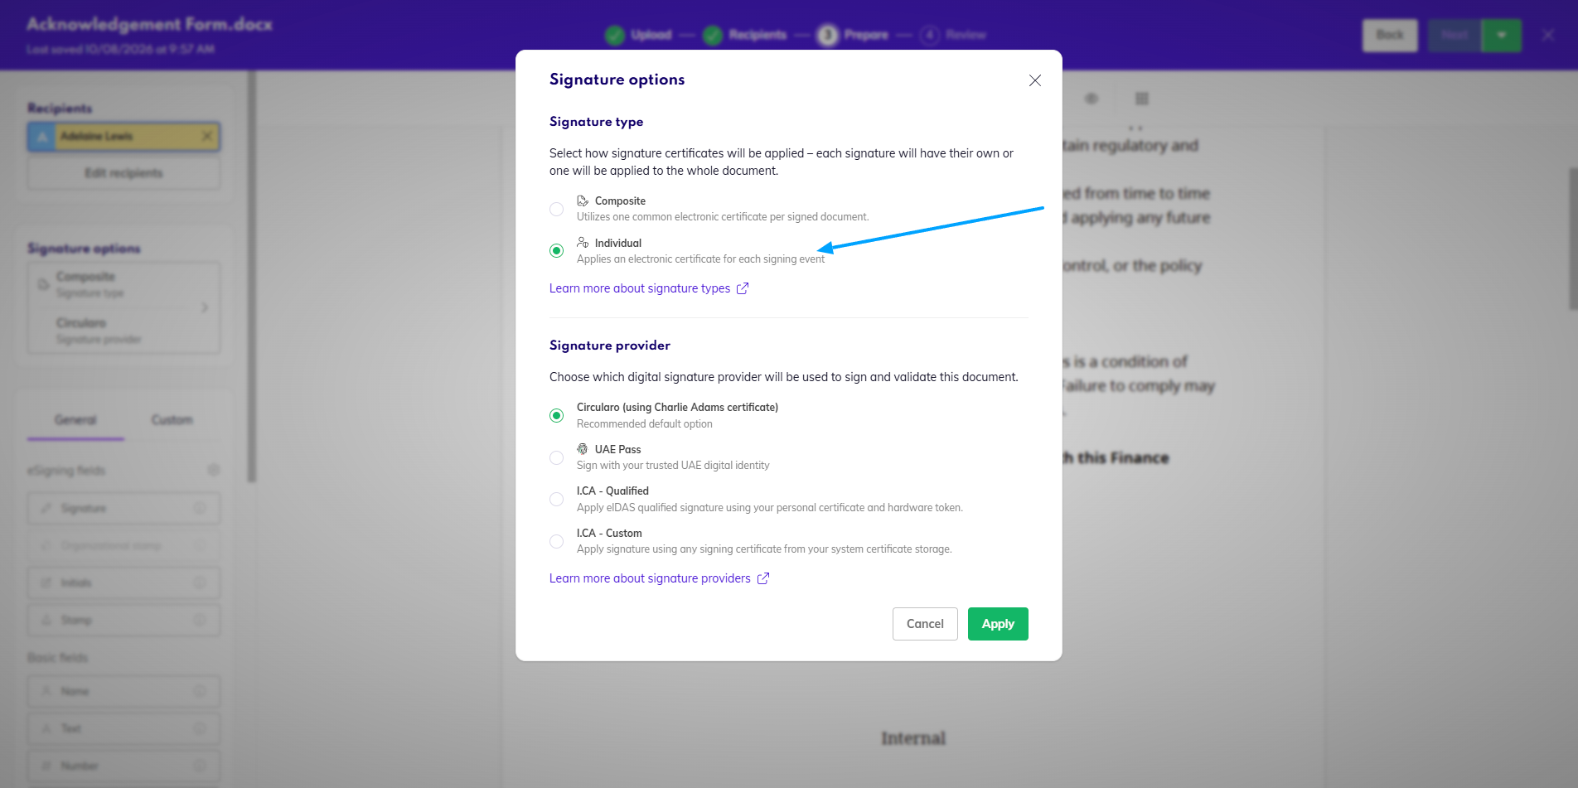Select the I.CA - Custom provider radio
This screenshot has height=788, width=1578.
click(x=557, y=541)
